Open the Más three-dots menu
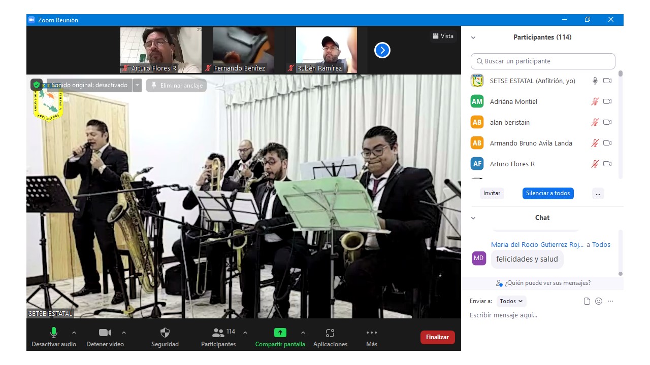 point(372,333)
